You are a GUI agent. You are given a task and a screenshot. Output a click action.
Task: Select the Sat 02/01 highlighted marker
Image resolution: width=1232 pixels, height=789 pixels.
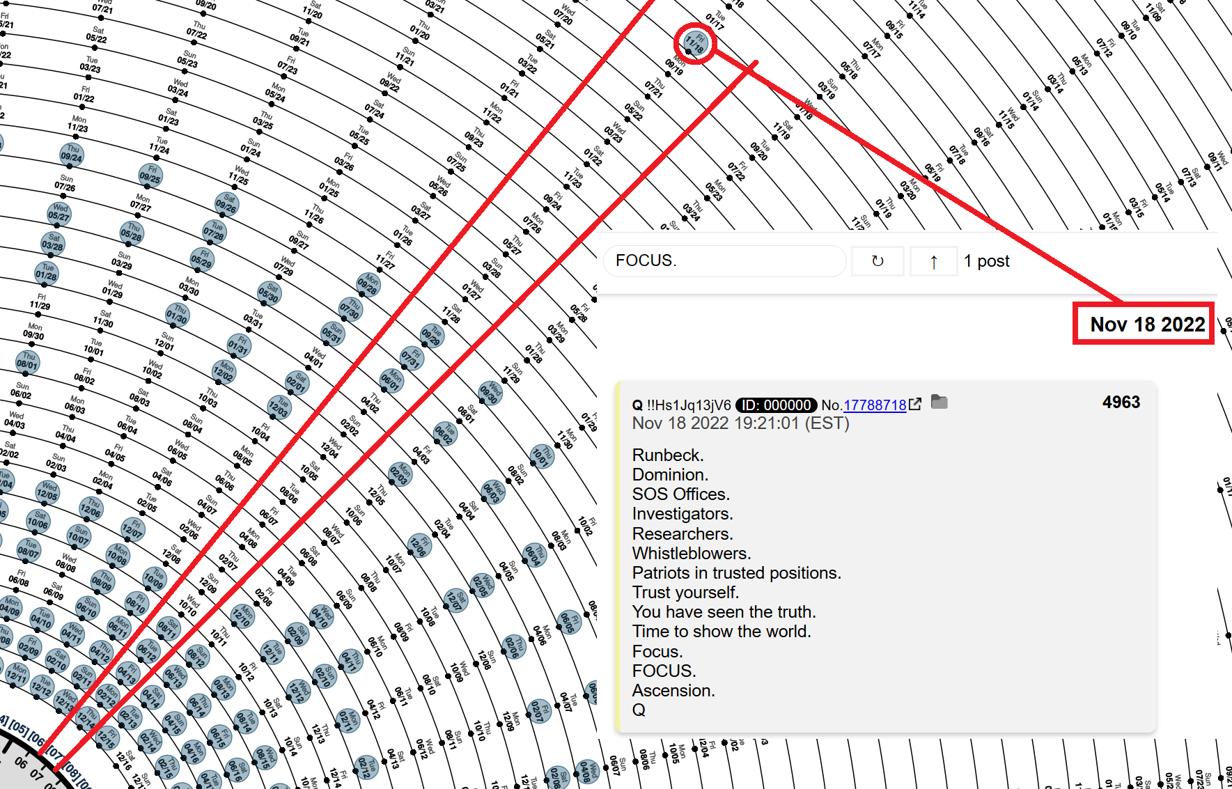(x=297, y=382)
